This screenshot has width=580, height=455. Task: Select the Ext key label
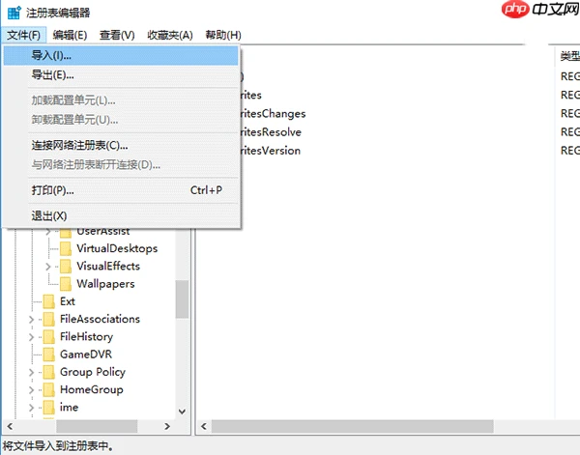tap(68, 301)
